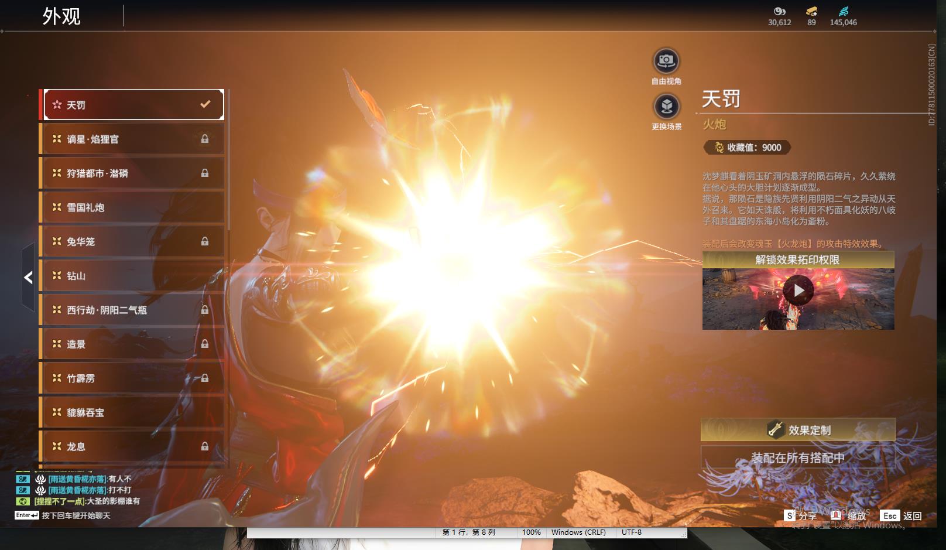Select the 雪国礼炮 skin entry
946x550 pixels.
(133, 207)
